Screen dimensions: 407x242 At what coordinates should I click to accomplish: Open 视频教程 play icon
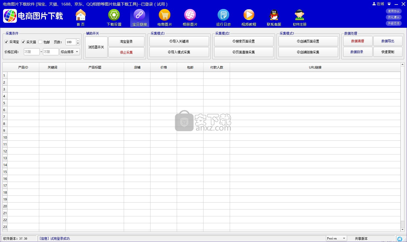(249, 15)
